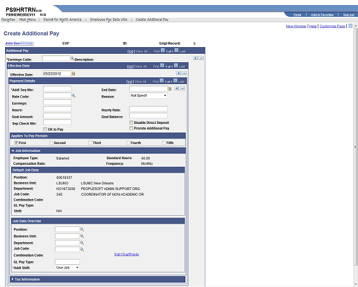358x287 pixels.
Task: Check the Fifth pay period box
Action: click(x=164, y=142)
